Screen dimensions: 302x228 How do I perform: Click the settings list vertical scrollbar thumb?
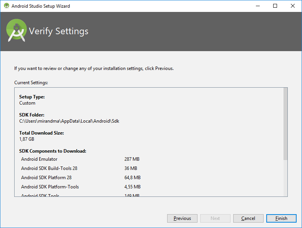pyautogui.click(x=285, y=123)
